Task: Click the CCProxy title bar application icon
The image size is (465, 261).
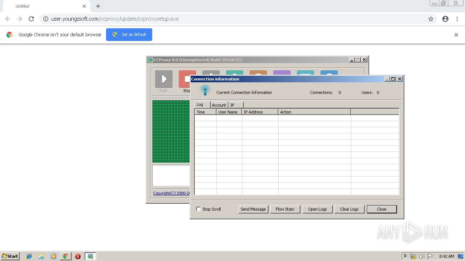Action: (x=150, y=60)
